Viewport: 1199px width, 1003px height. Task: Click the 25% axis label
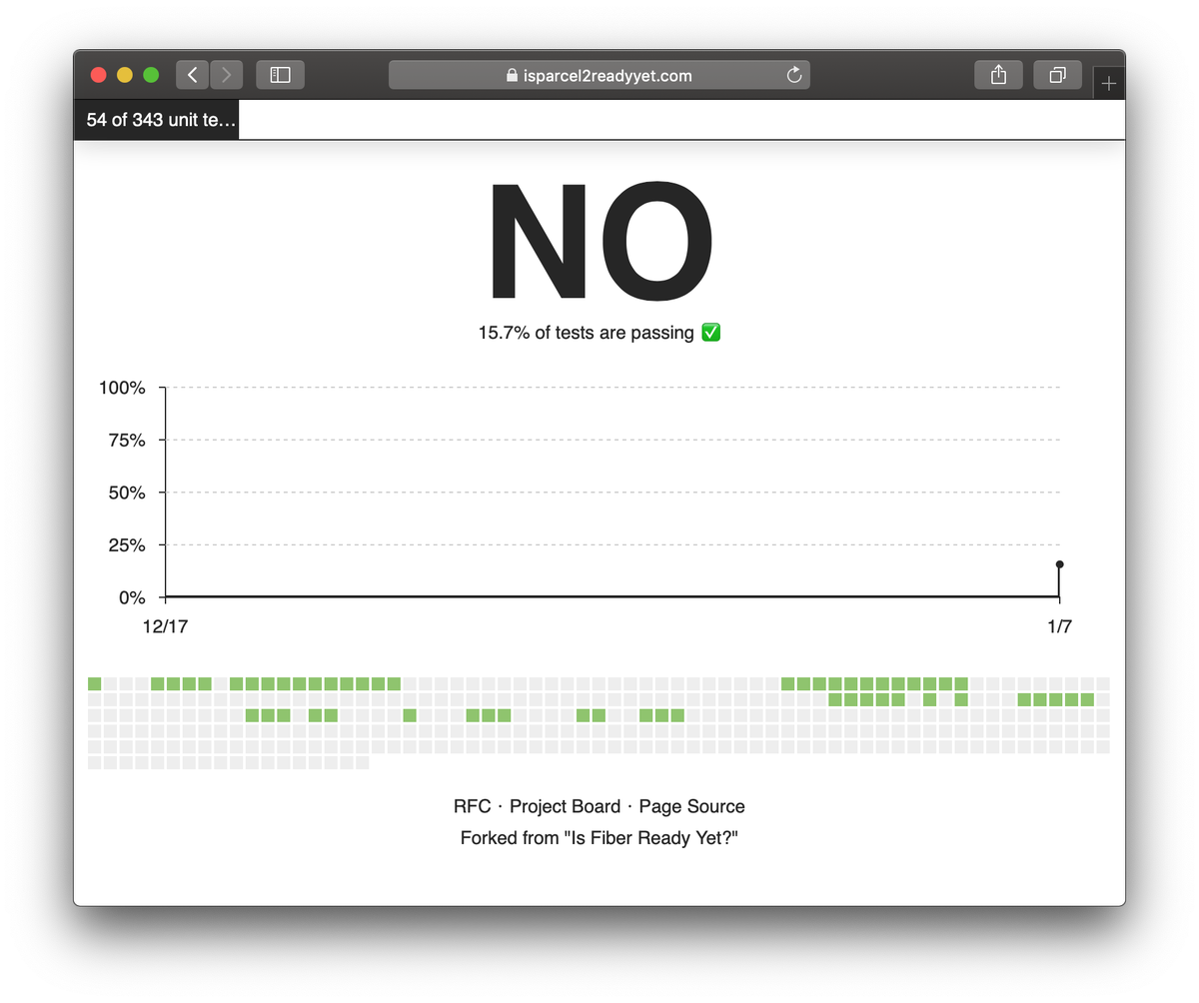pos(127,545)
